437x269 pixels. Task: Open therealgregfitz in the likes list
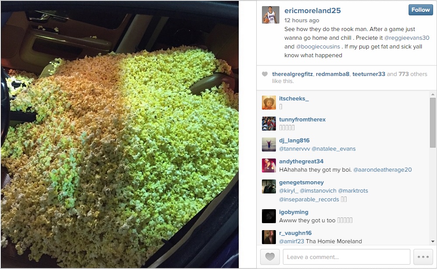coord(292,74)
